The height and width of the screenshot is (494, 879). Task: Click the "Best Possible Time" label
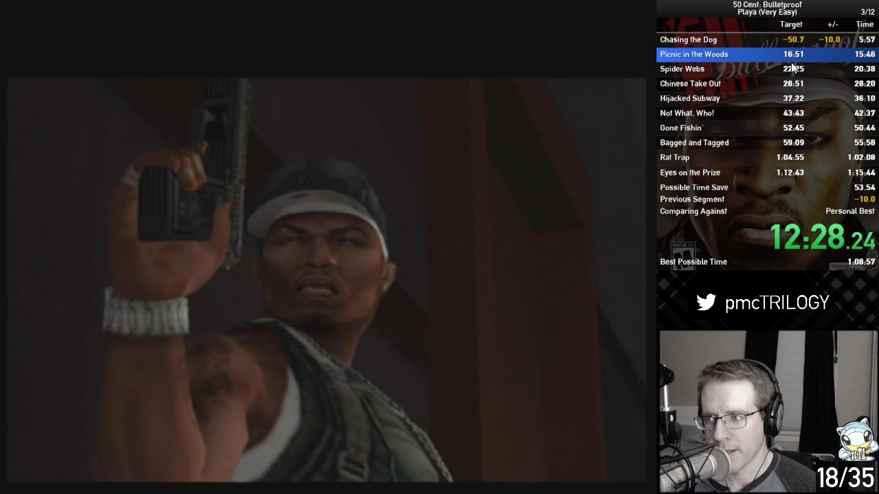click(693, 261)
